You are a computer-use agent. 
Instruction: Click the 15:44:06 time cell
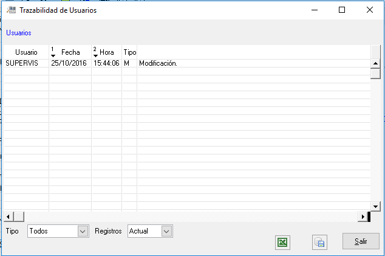106,63
